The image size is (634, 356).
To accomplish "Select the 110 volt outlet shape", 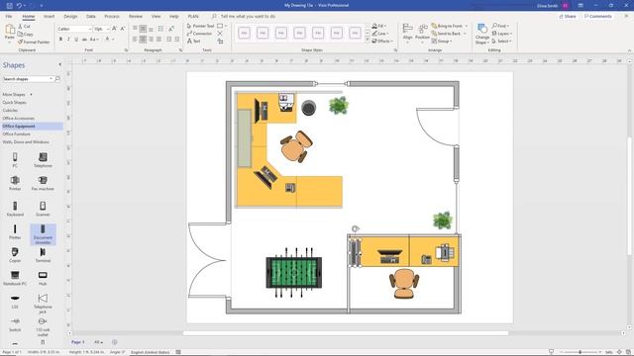I will [43, 326].
